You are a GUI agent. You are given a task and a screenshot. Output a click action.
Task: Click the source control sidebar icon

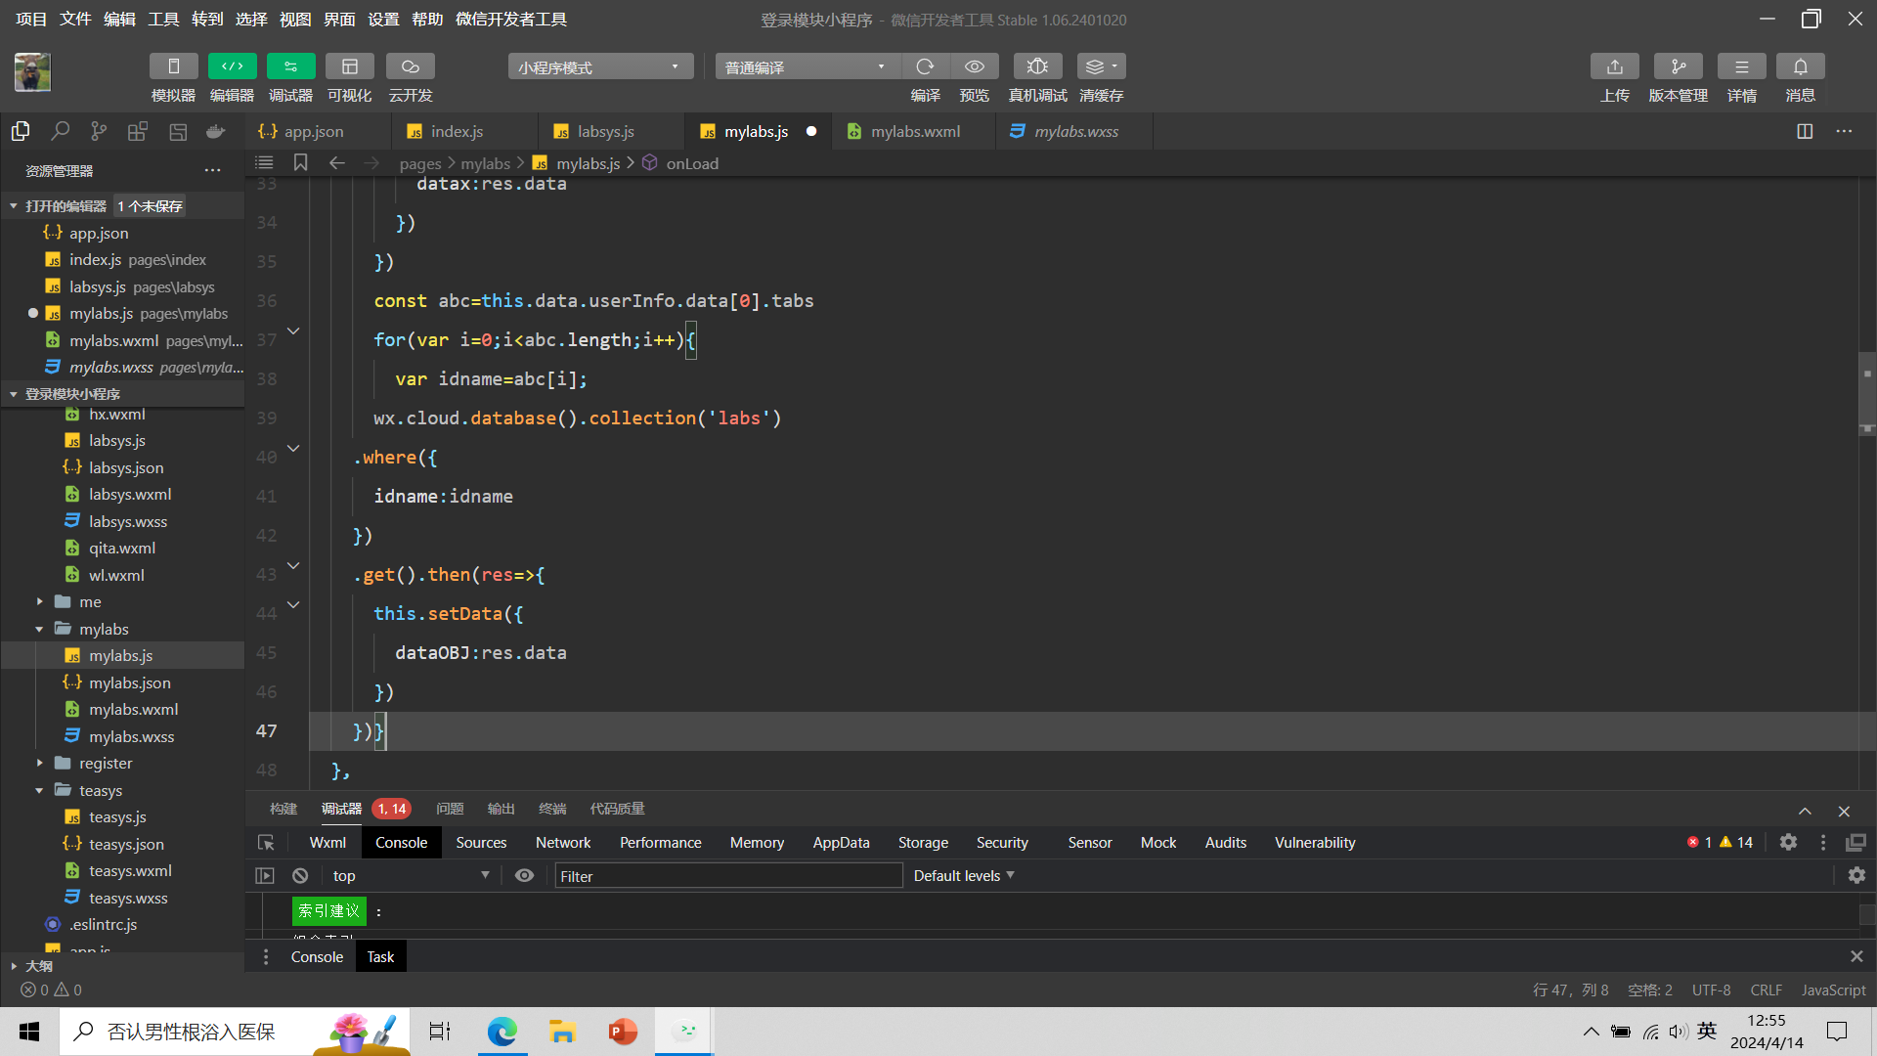coord(99,131)
